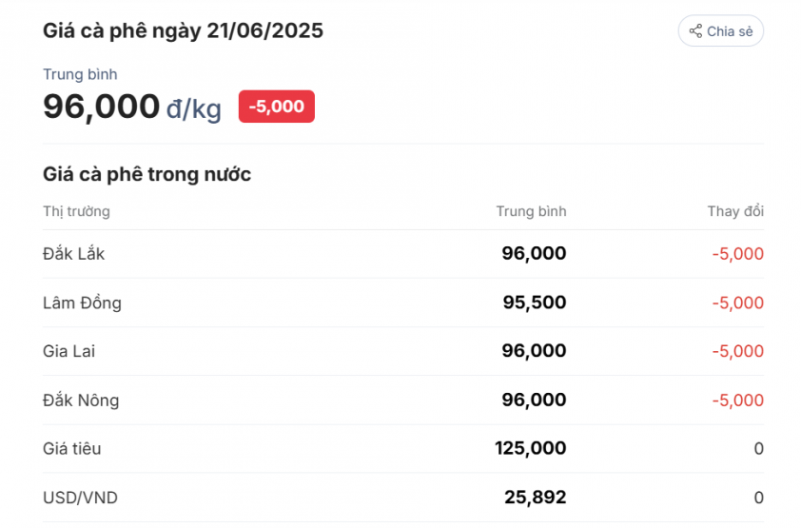The height and width of the screenshot is (528, 801).
Task: Click the Thị trường column header
Action: pos(76,211)
